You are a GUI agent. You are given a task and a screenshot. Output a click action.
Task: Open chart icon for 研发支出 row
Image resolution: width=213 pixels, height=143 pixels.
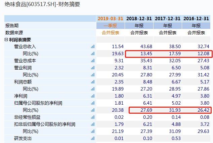point(93,139)
